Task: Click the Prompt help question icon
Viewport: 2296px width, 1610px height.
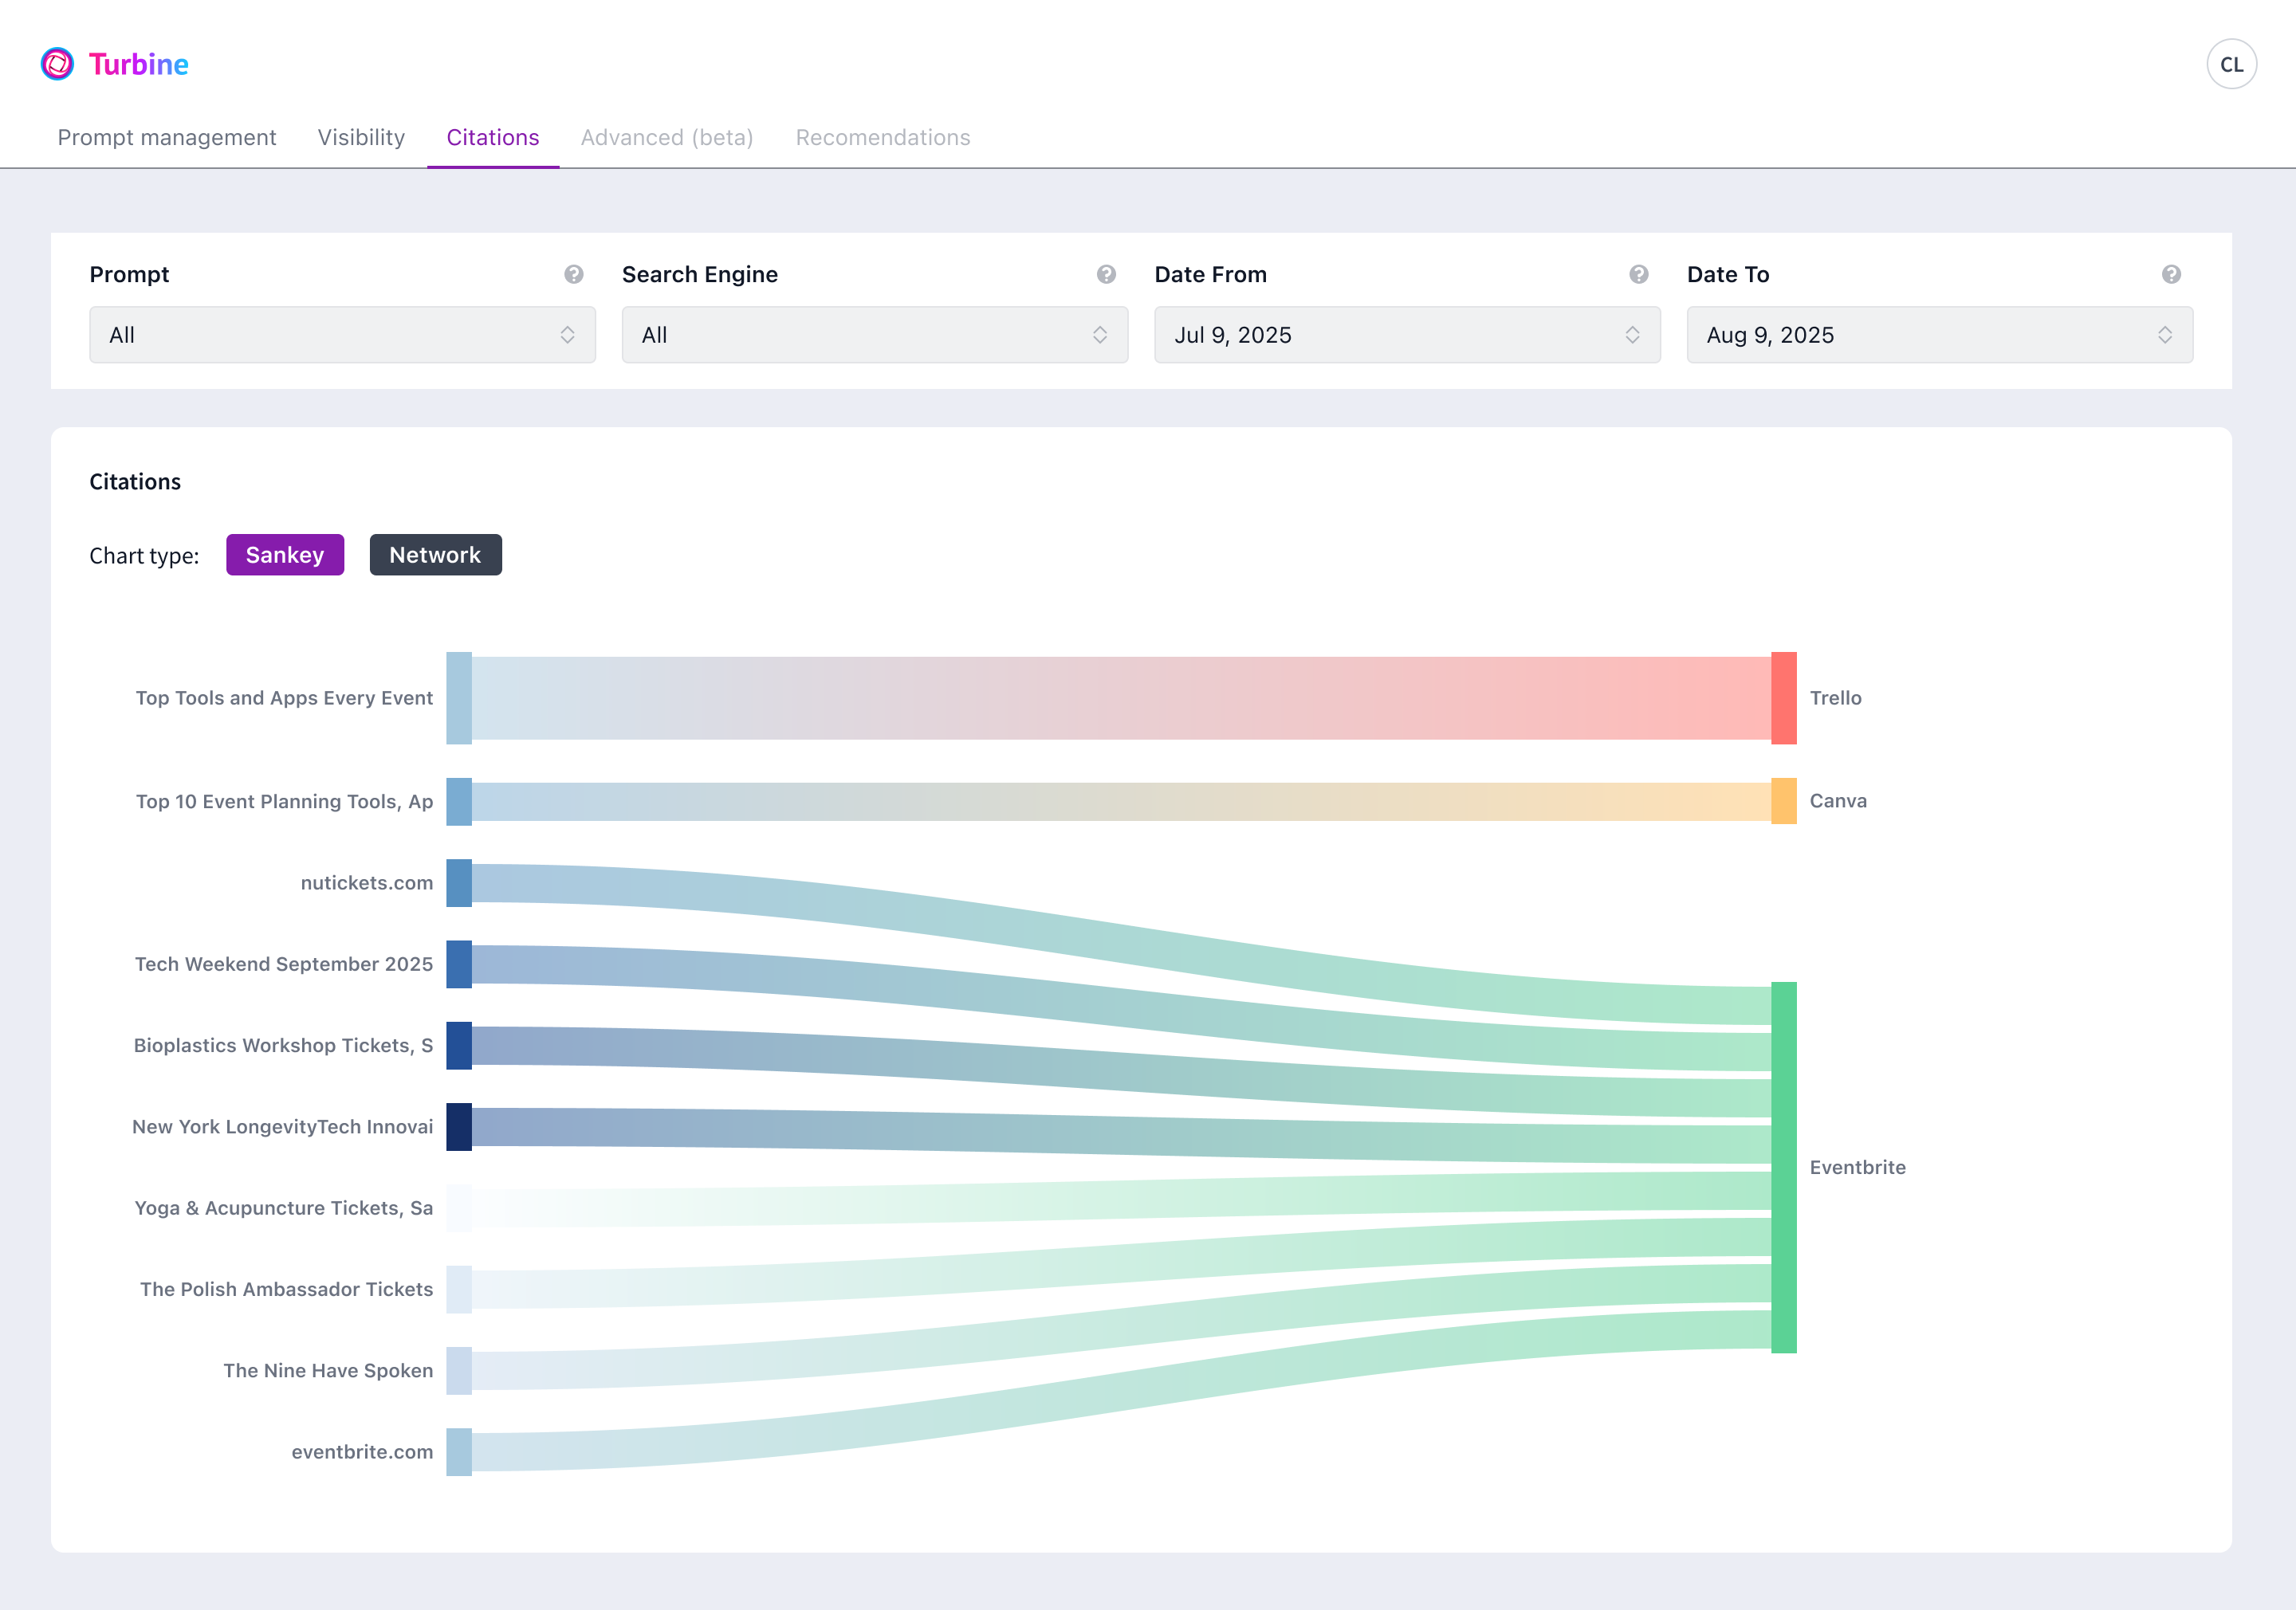Action: (573, 274)
